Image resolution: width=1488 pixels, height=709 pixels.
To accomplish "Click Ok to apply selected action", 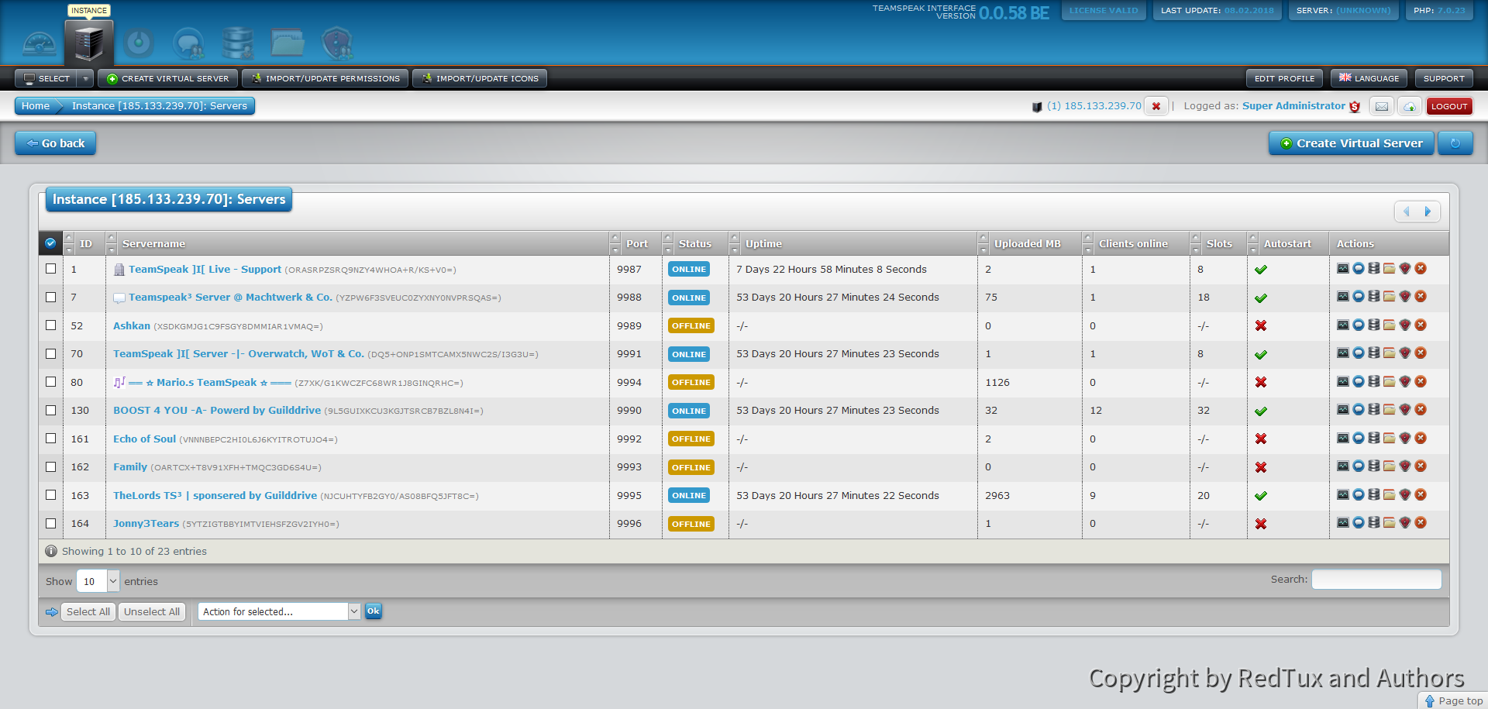I will (374, 611).
